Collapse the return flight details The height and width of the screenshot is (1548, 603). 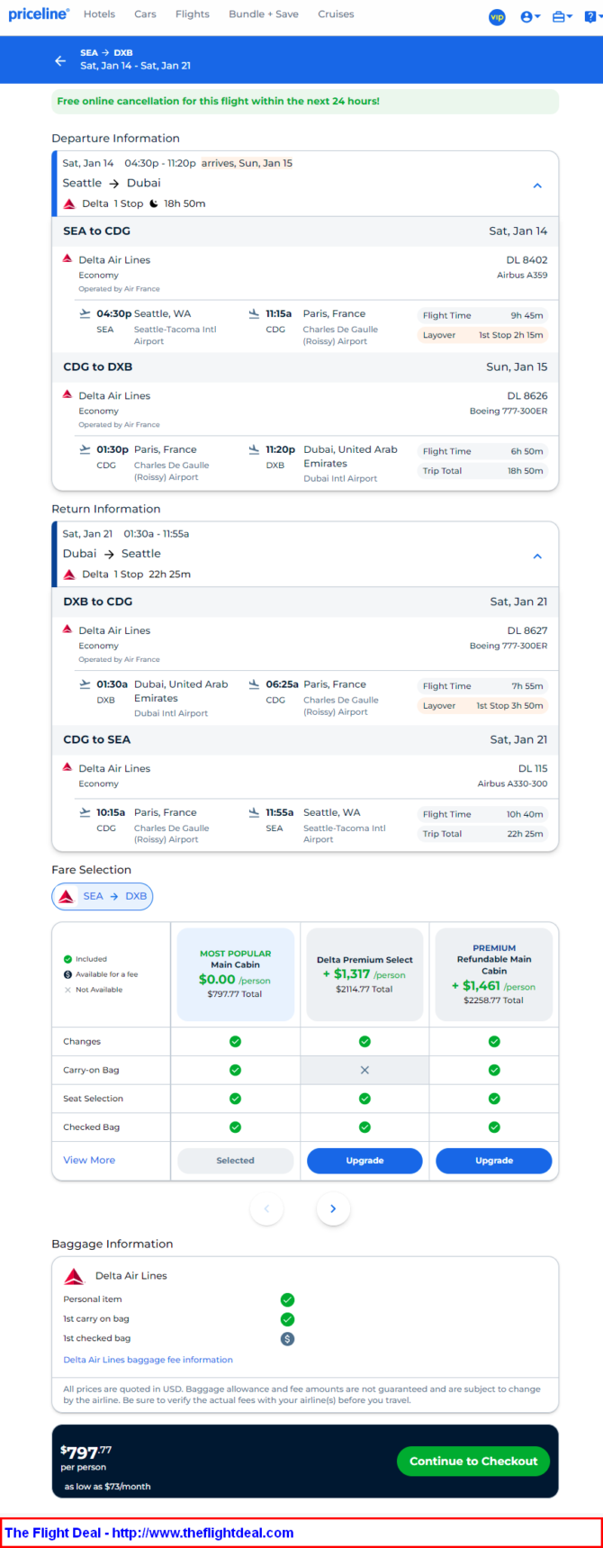coord(537,556)
